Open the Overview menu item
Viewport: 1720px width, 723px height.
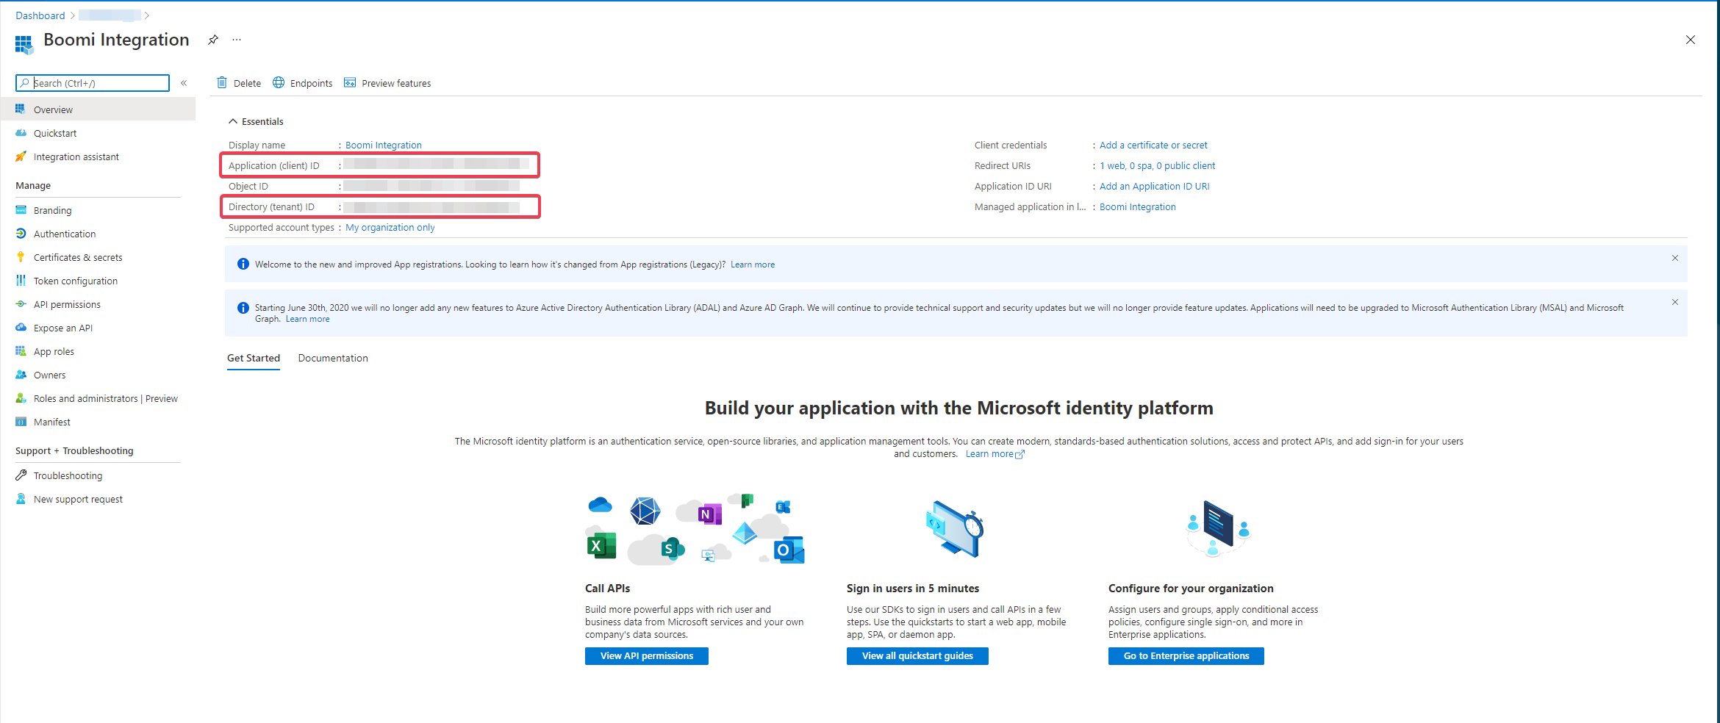pos(98,109)
